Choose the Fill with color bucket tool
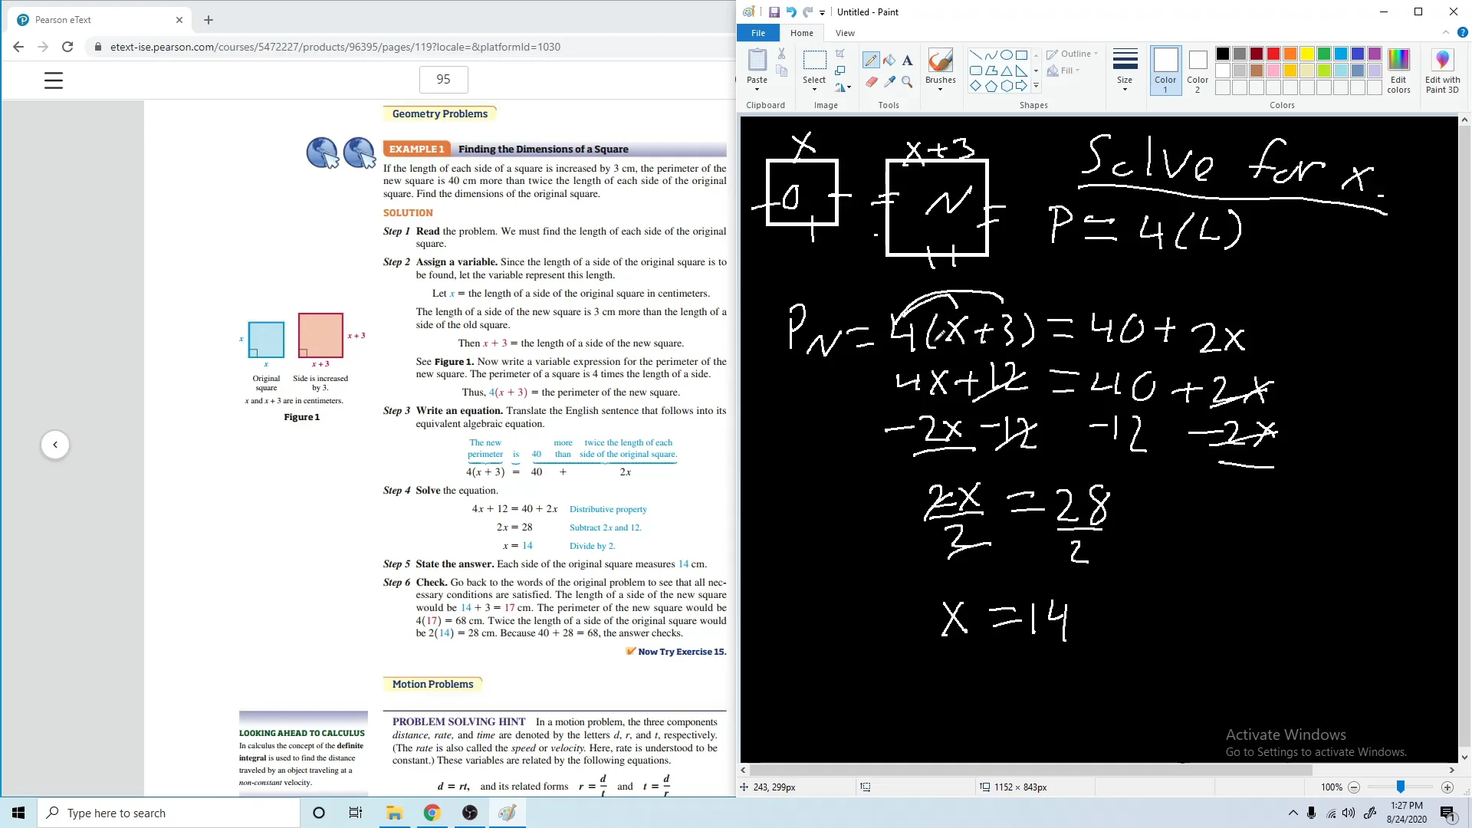The height and width of the screenshot is (828, 1472). coord(889,60)
